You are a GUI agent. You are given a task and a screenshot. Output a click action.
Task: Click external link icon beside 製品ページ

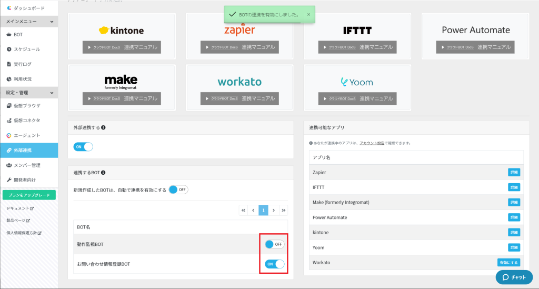point(28,220)
